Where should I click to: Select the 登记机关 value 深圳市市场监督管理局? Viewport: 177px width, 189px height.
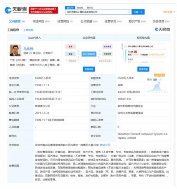(130, 113)
